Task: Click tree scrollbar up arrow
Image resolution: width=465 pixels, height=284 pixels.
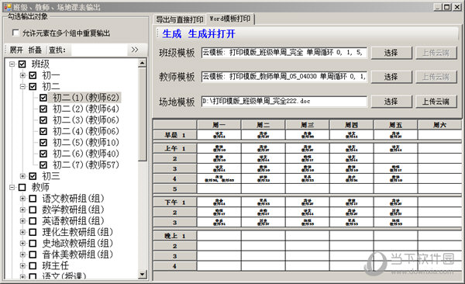Action: (143, 63)
